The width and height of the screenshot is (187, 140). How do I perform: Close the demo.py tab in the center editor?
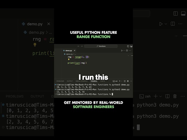coord(75,50)
